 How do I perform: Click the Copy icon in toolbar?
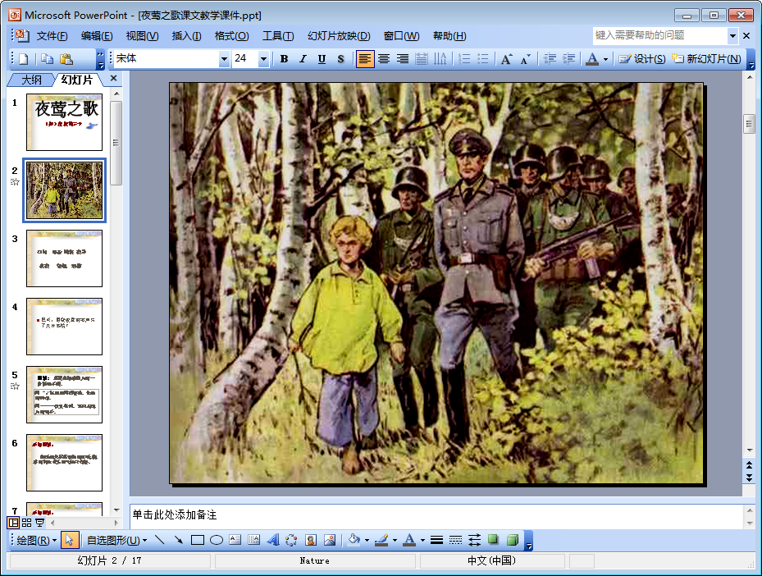click(47, 59)
